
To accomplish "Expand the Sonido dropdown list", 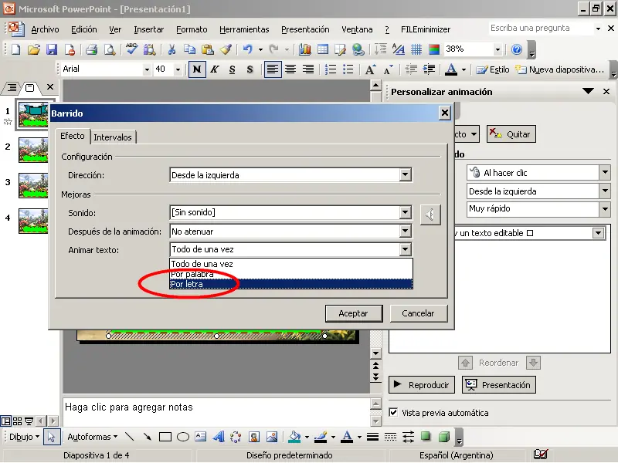I will click(x=406, y=212).
